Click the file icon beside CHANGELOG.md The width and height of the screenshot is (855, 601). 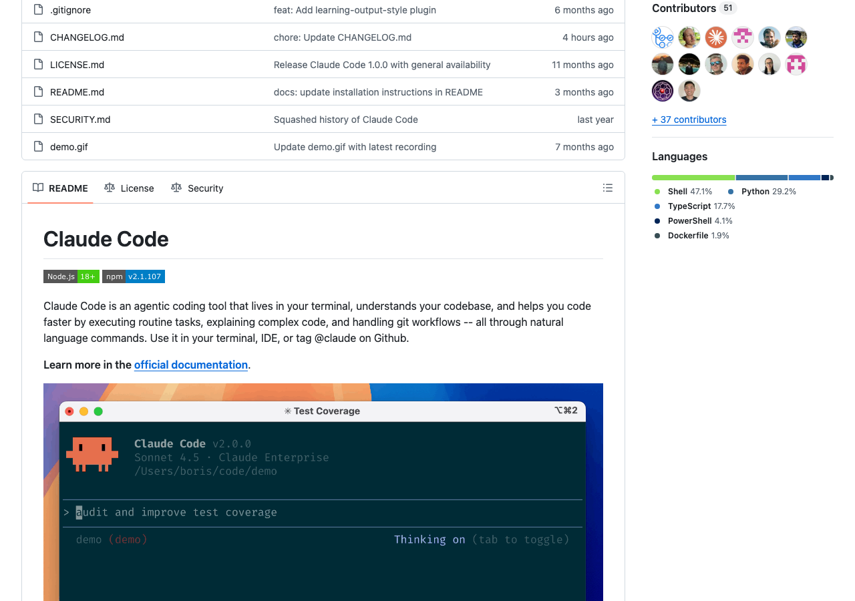(38, 37)
